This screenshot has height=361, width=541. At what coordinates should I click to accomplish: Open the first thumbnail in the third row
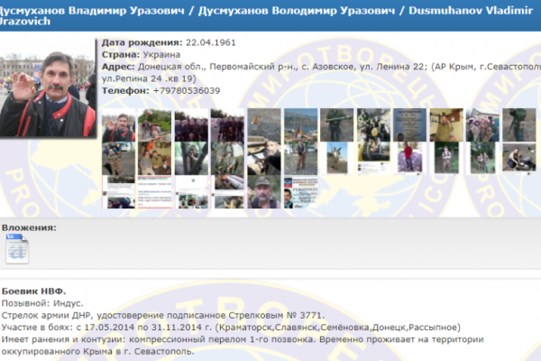(x=117, y=191)
